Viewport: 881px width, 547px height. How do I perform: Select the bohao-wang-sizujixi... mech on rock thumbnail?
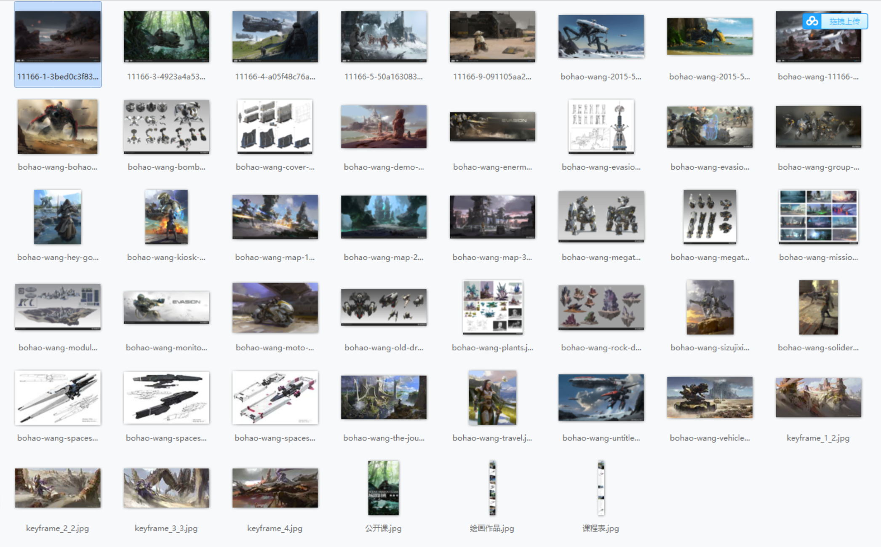tap(710, 307)
